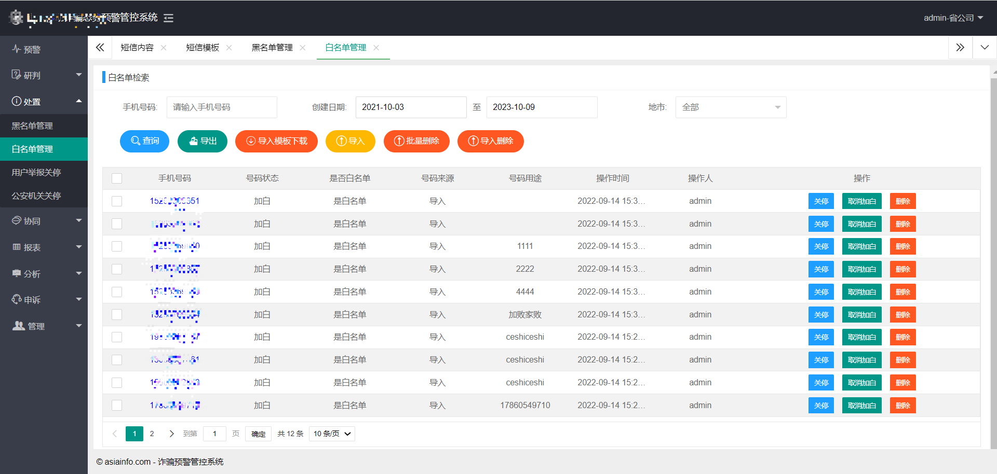Image resolution: width=997 pixels, height=474 pixels.
Task: Tick checkbox for the row with 用途 4444
Action: coord(117,292)
